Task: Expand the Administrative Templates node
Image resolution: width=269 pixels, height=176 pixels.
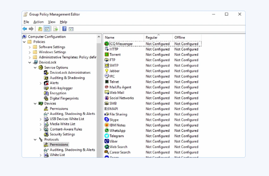Action: pos(30,57)
